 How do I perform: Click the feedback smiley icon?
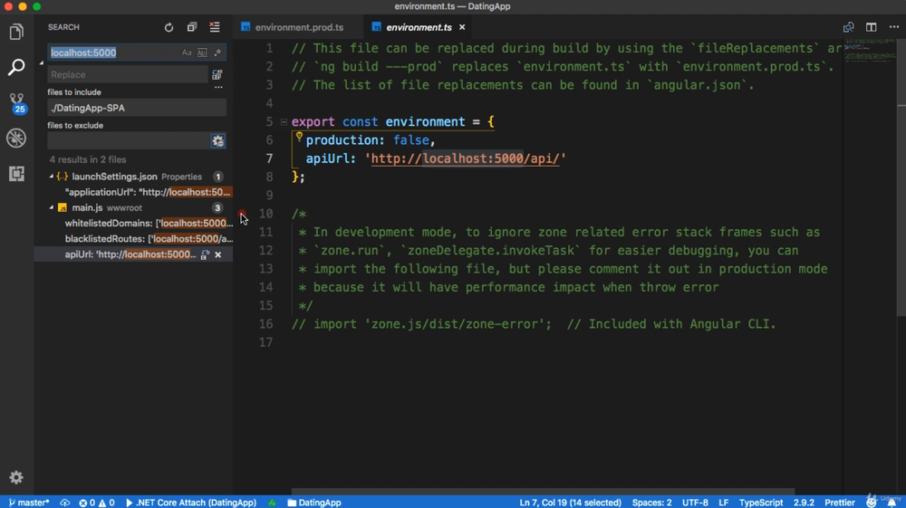(x=872, y=503)
